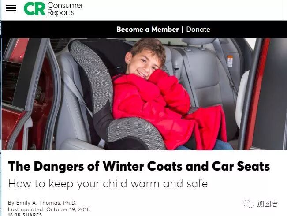Click the orange warning label on seat
Viewport: 287px width, 216px height.
point(230,62)
